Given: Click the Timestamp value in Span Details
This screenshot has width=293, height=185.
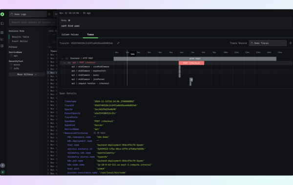Looking at the screenshot, I should click(114, 101).
